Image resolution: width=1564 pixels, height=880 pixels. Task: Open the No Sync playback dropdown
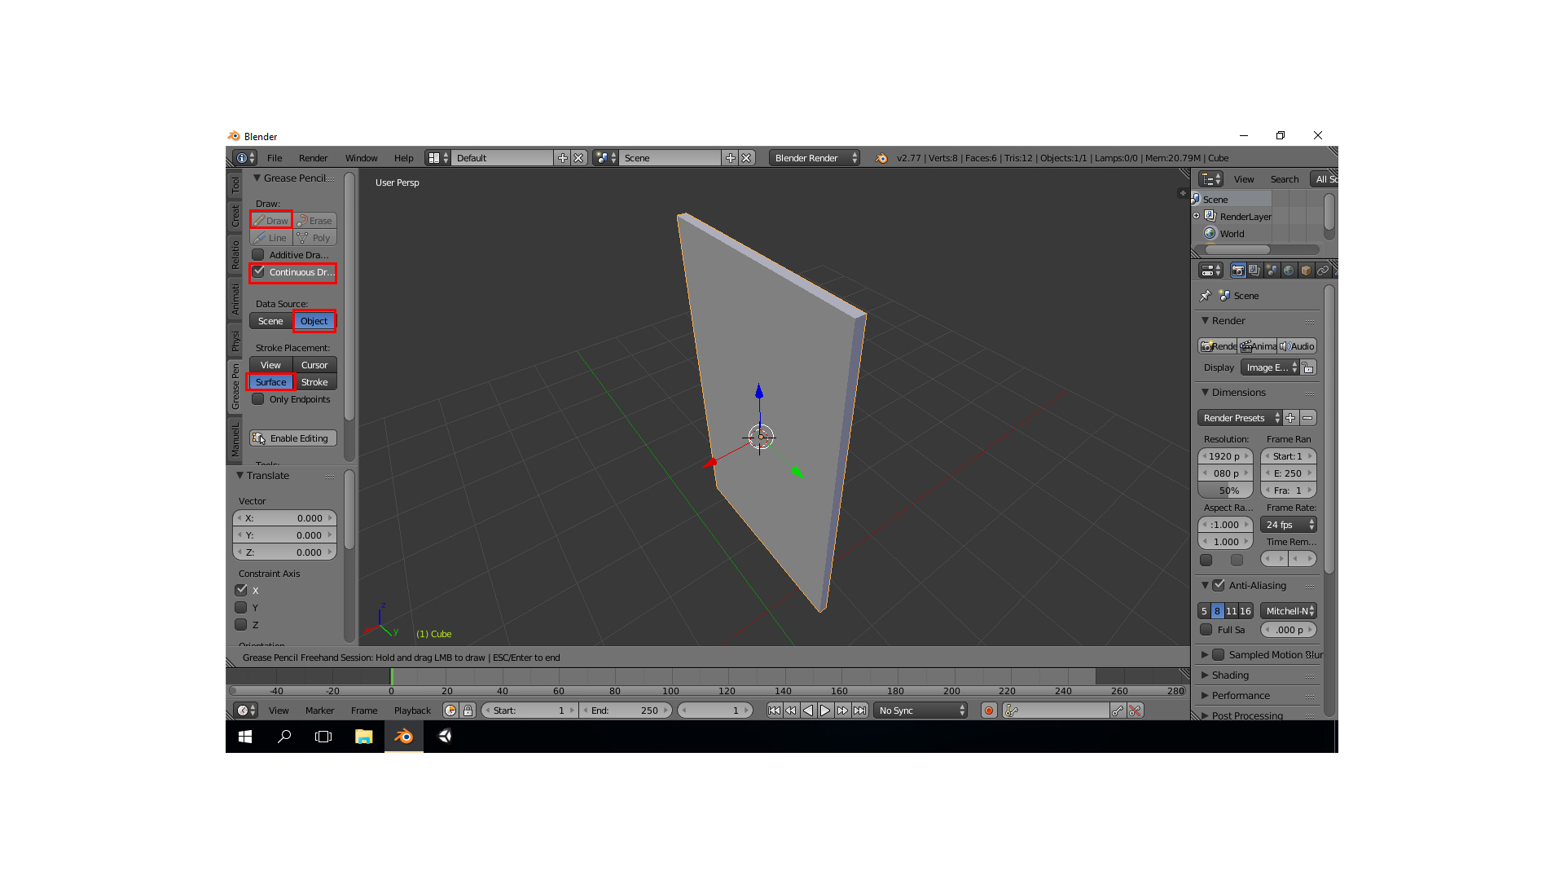[921, 711]
